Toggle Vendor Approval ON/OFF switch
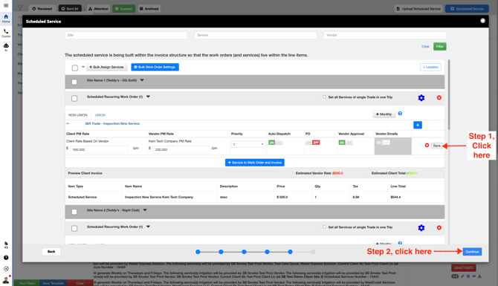The image size is (498, 286). pyautogui.click(x=345, y=143)
